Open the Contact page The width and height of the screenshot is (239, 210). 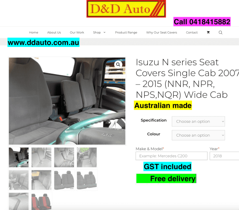pyautogui.click(x=192, y=32)
